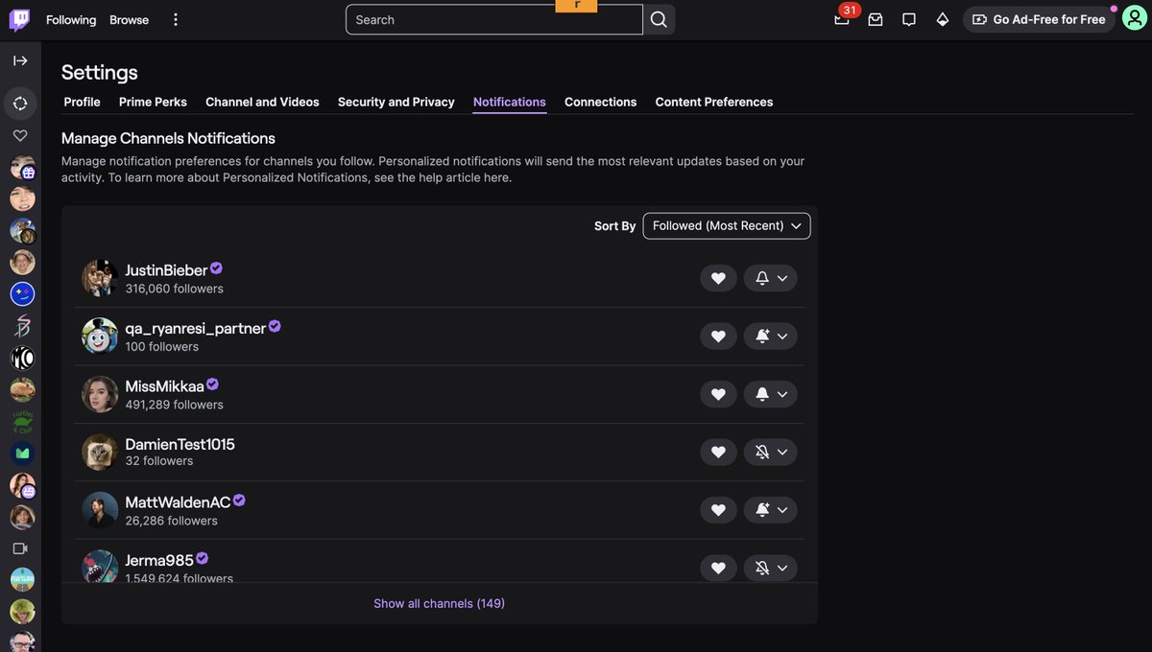Click the burger image avatar in sidebar
Viewport: 1152px width, 652px height.
pyautogui.click(x=22, y=389)
